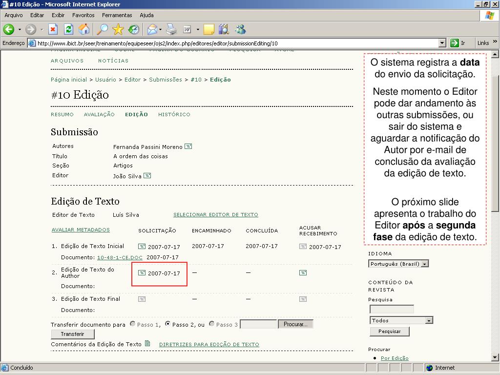Viewport: 500px width, 375px height.
Task: Click the file path input next to Procurar
Action: point(258,324)
